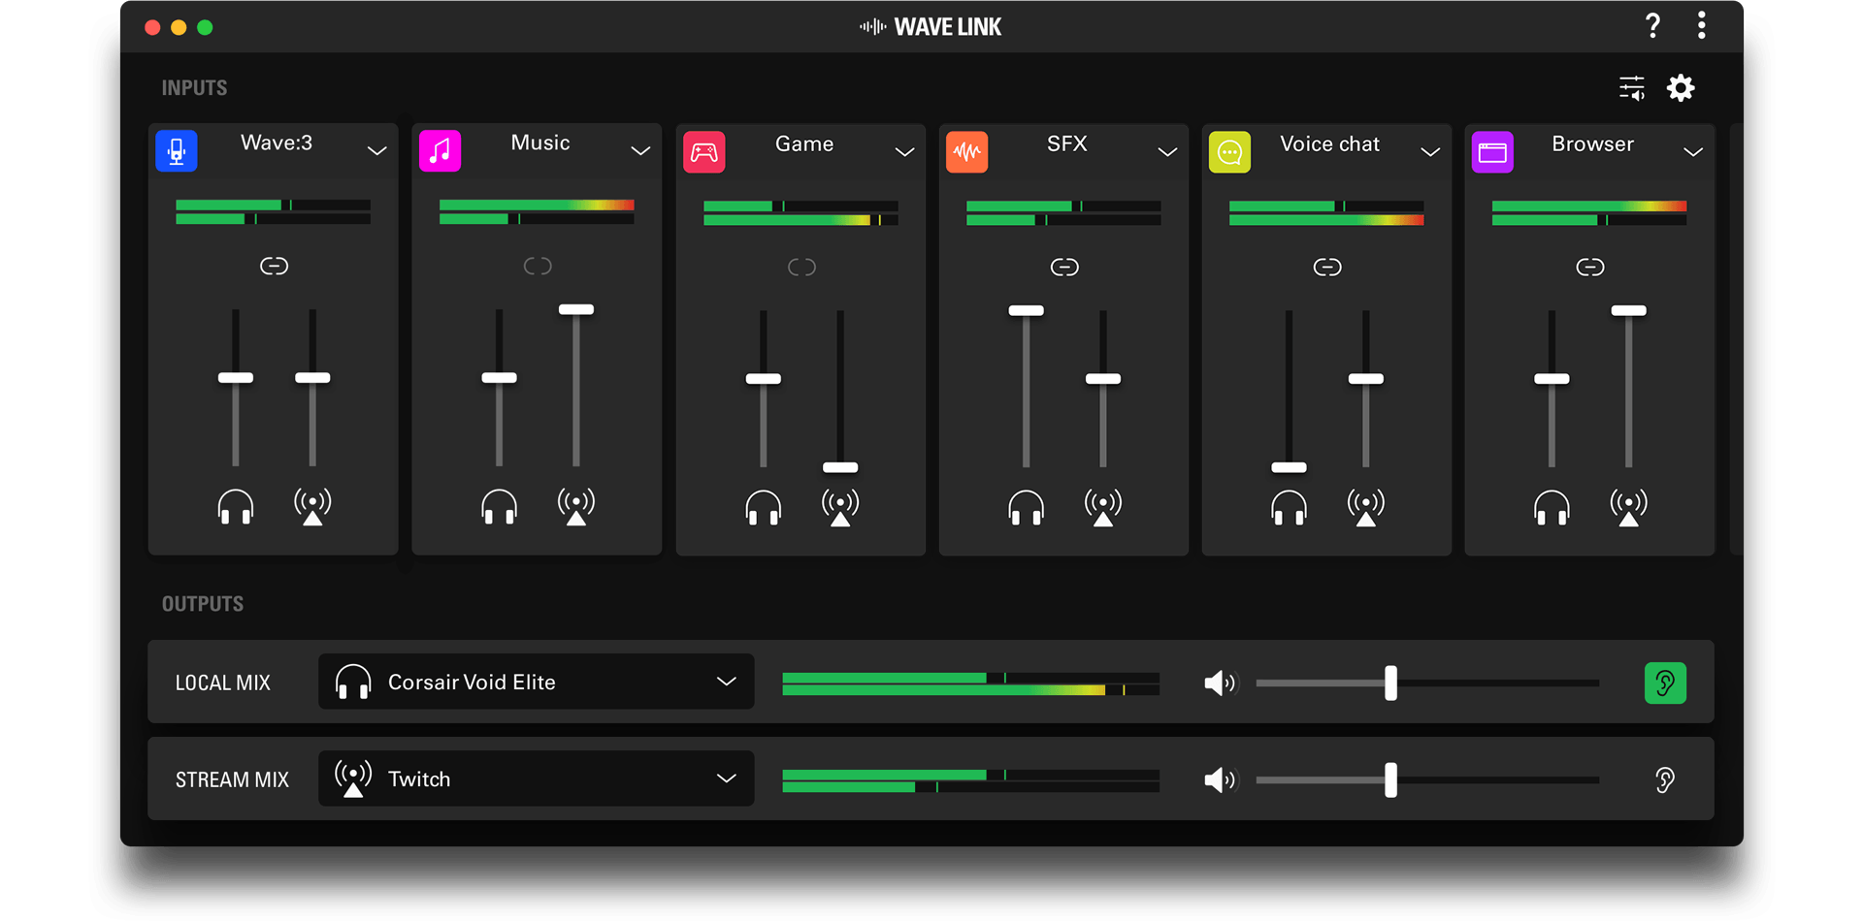
Task: Unlink the Browser channel faders
Action: point(1590,267)
